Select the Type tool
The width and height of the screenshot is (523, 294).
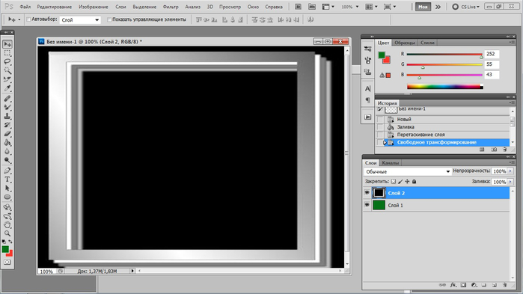[7, 180]
